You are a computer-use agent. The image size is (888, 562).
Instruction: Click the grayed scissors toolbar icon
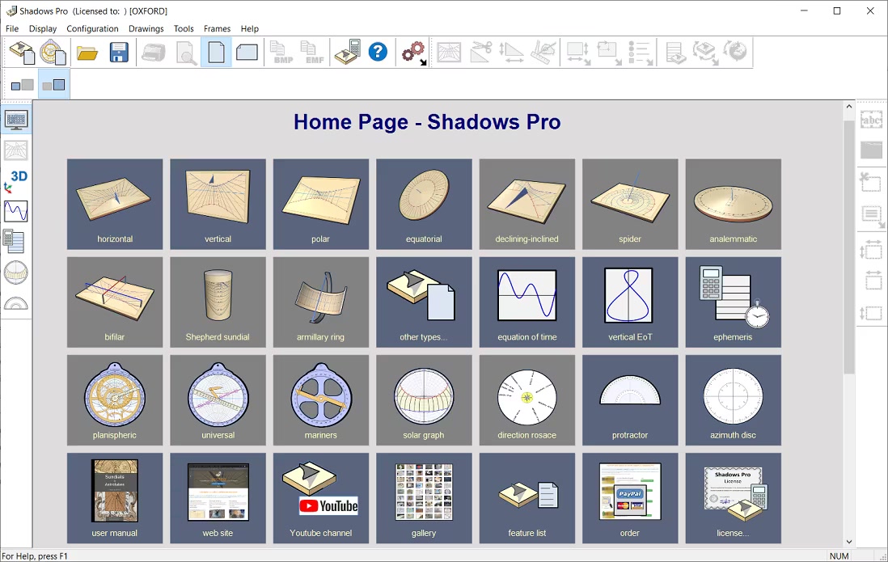[480, 52]
